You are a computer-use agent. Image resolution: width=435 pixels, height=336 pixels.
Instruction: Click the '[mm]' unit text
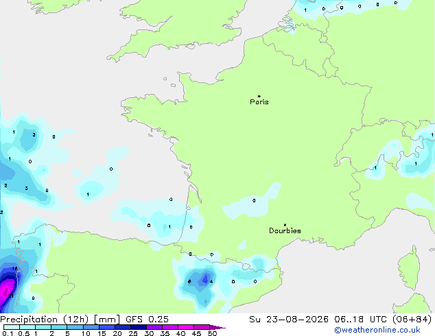click(107, 320)
